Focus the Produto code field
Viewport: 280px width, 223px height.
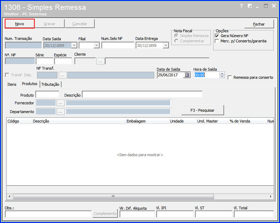pos(47,95)
